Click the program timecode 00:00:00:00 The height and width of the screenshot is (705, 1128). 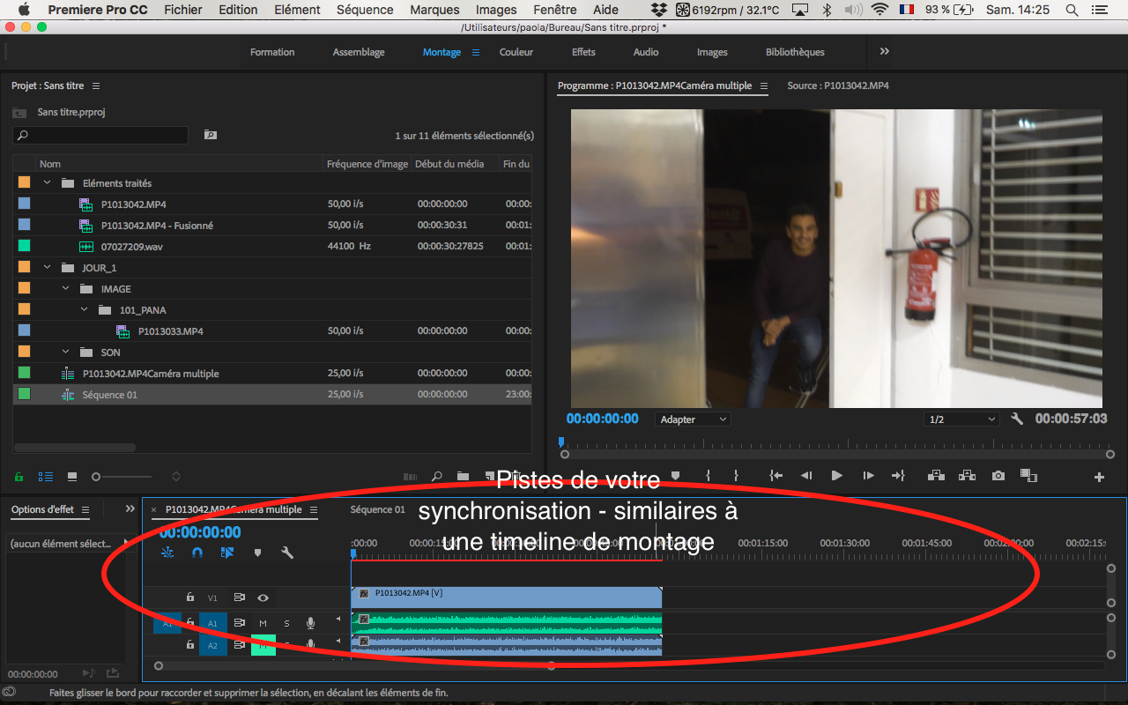(603, 419)
